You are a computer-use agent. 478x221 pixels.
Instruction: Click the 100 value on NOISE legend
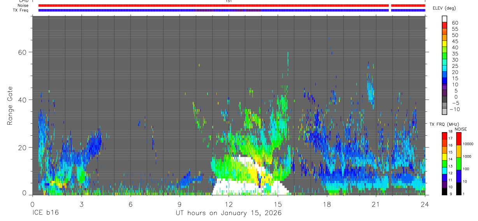(466, 169)
